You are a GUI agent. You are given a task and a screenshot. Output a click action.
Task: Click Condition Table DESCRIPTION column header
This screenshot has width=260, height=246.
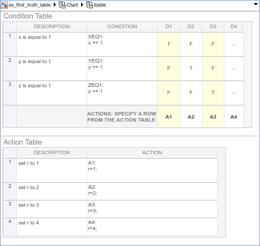point(52,26)
